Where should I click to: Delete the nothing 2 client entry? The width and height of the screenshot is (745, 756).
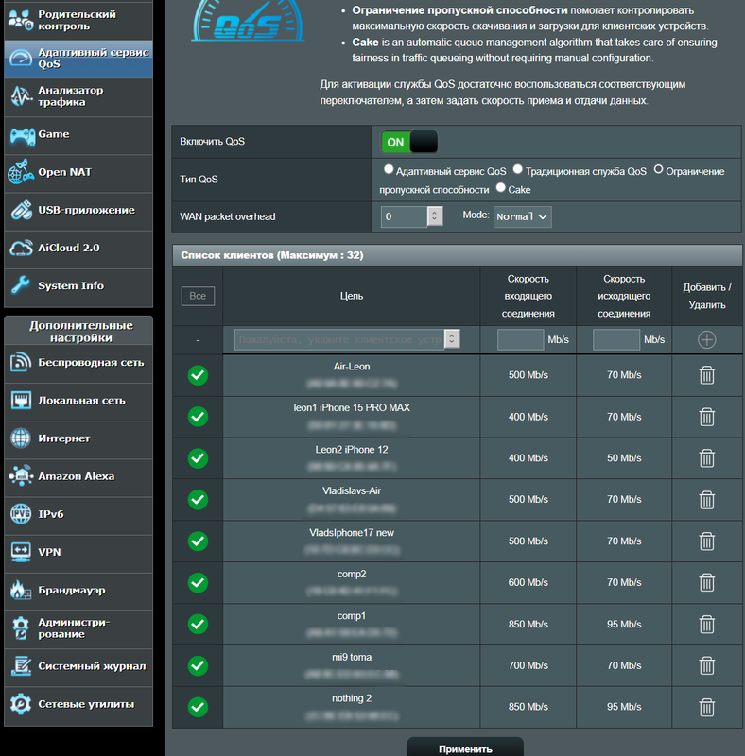[x=707, y=707]
